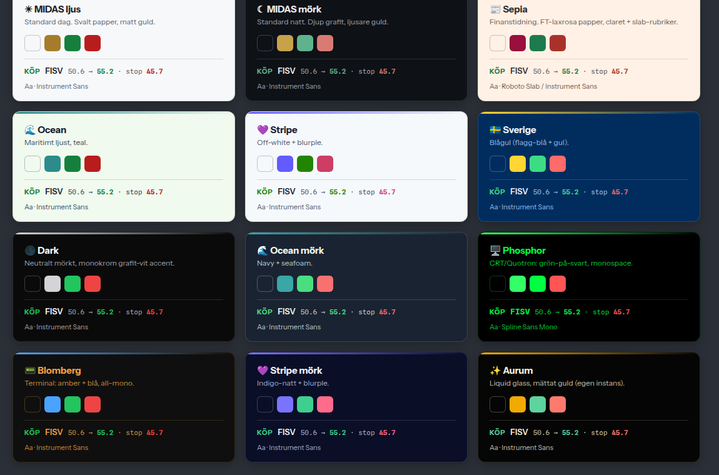
Task: Click 'Terminal: amber + blå, all-mono.' text
Action: (79, 383)
